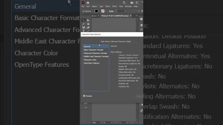
Task: Select the Curvature tool
Action: (88, 27)
